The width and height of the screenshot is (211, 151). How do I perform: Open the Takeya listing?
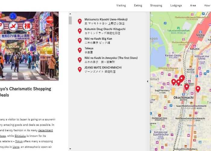[89, 50]
